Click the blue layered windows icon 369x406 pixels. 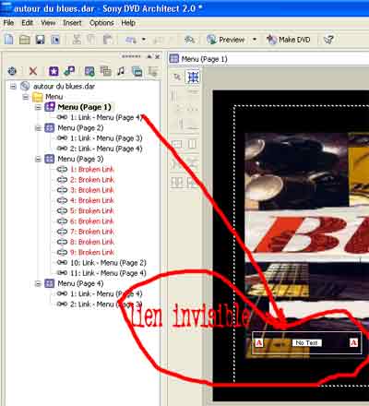pyautogui.click(x=137, y=71)
